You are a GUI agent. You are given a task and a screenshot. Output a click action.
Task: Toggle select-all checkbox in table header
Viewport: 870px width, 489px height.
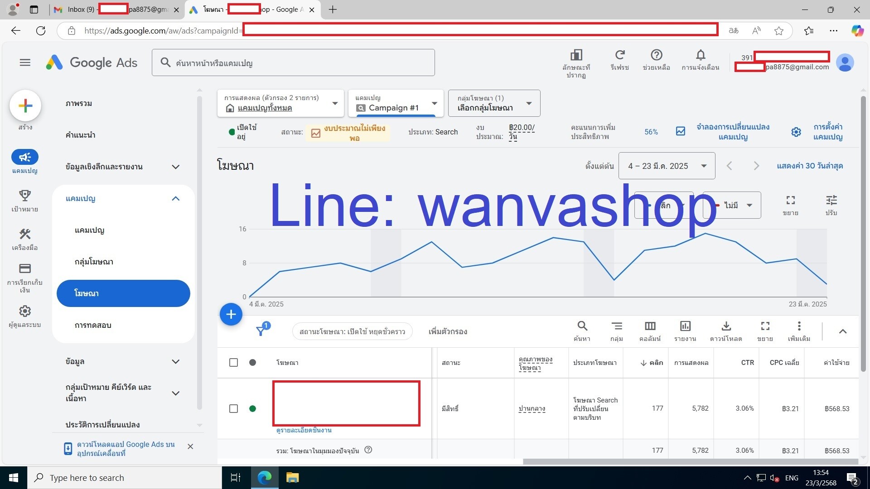click(x=233, y=363)
